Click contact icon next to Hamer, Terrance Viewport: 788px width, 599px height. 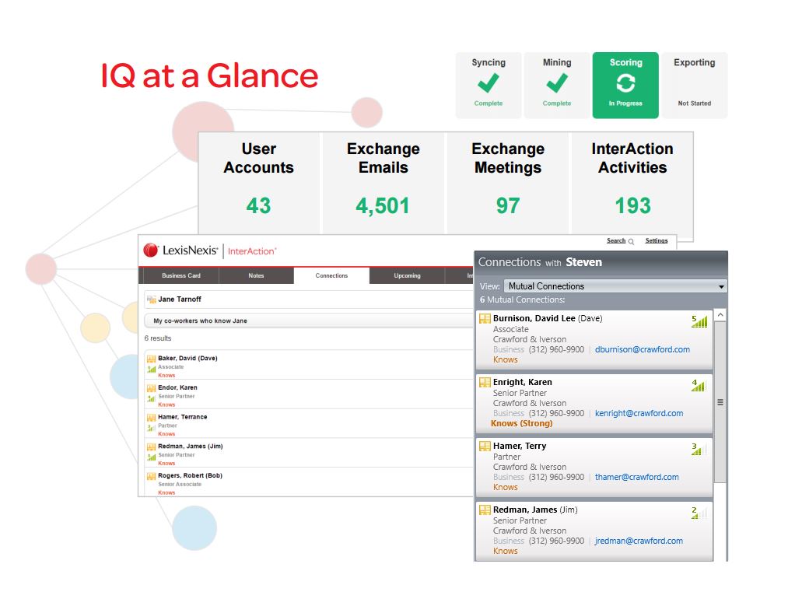[x=151, y=418]
